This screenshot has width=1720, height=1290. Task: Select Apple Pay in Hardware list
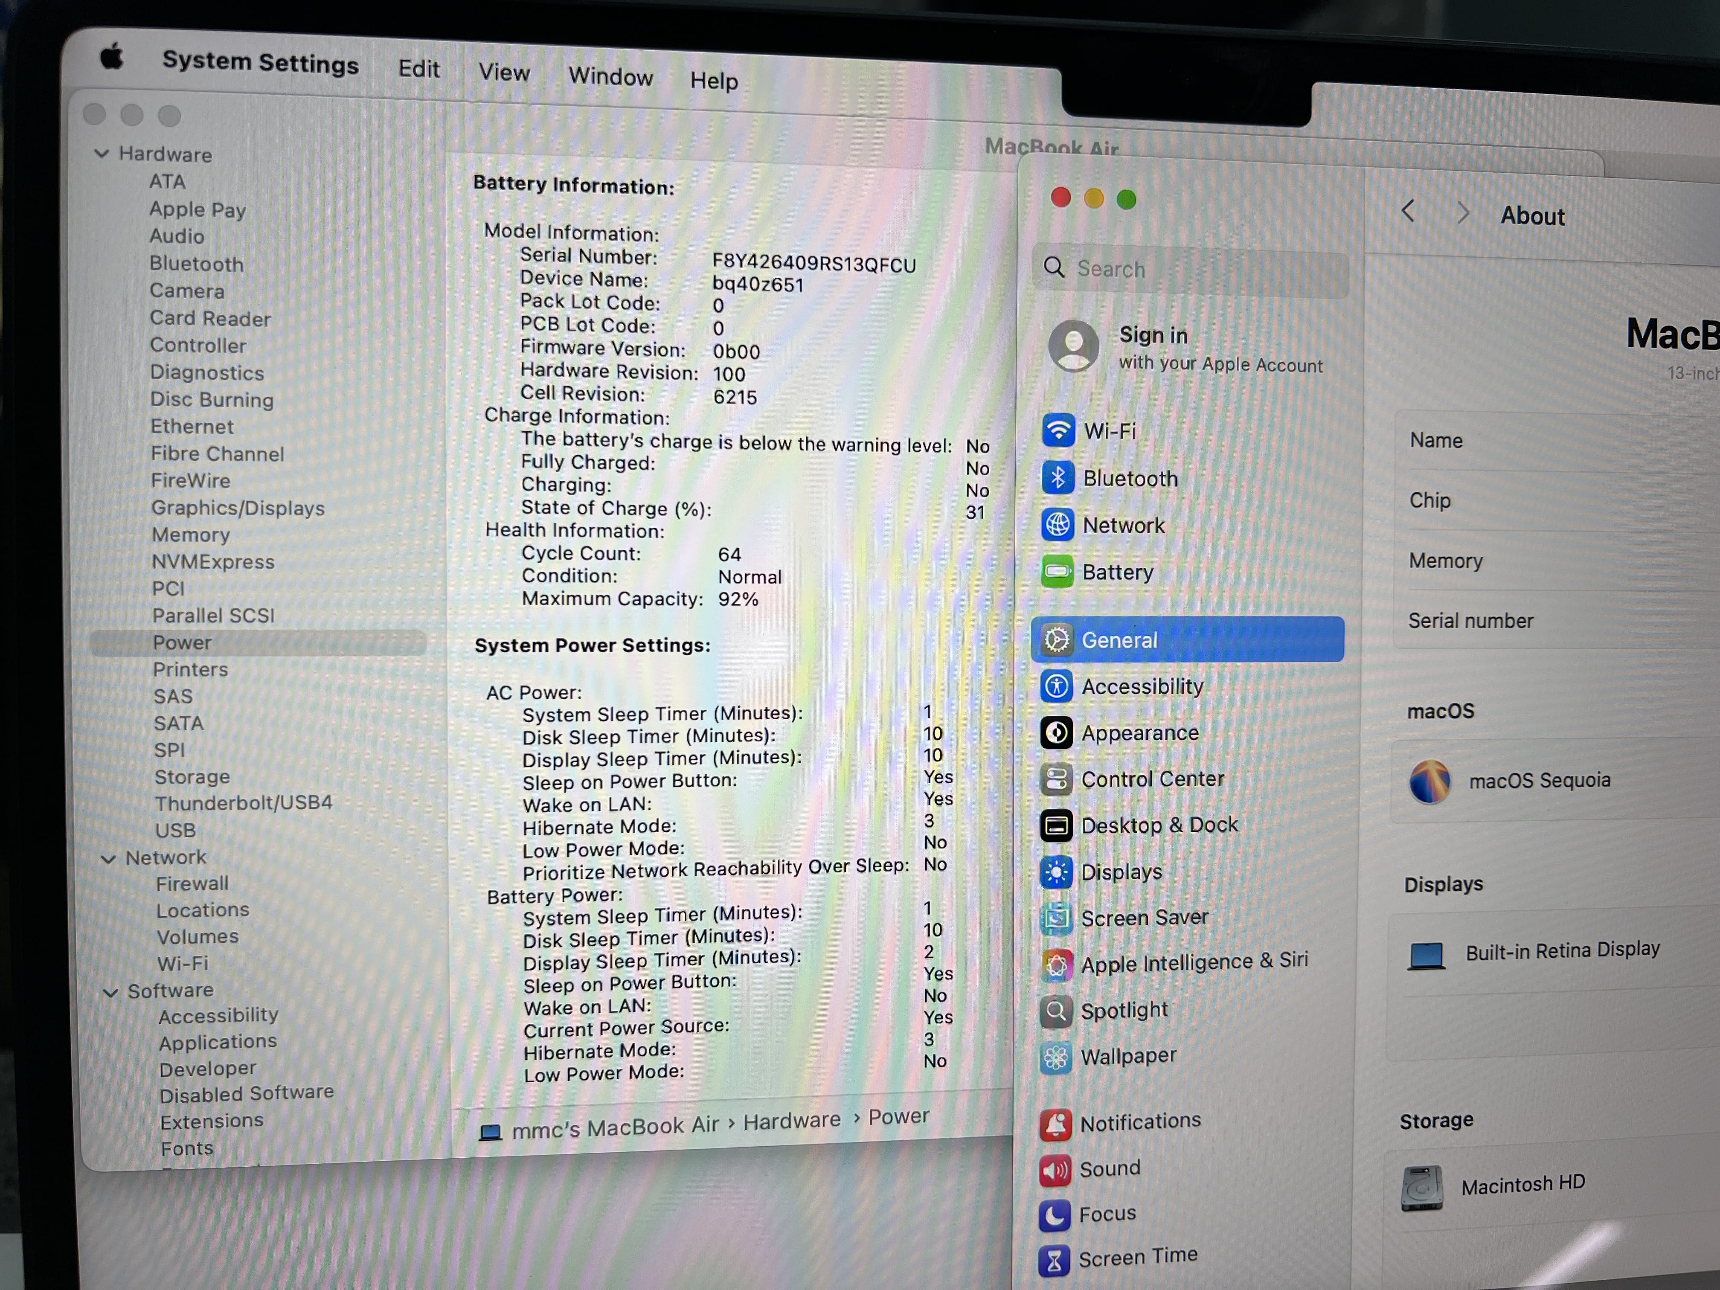pyautogui.click(x=198, y=209)
